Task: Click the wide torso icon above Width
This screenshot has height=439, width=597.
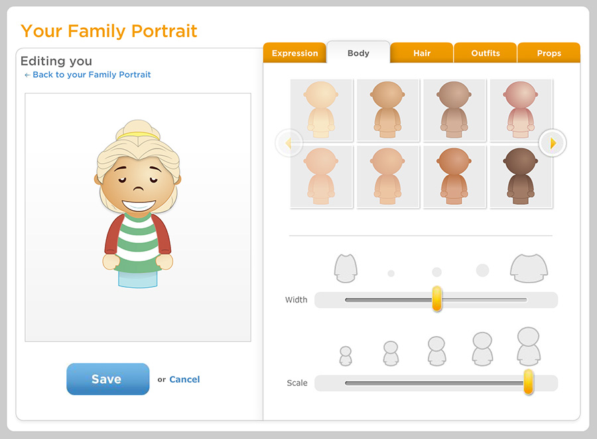Action: pos(529,269)
